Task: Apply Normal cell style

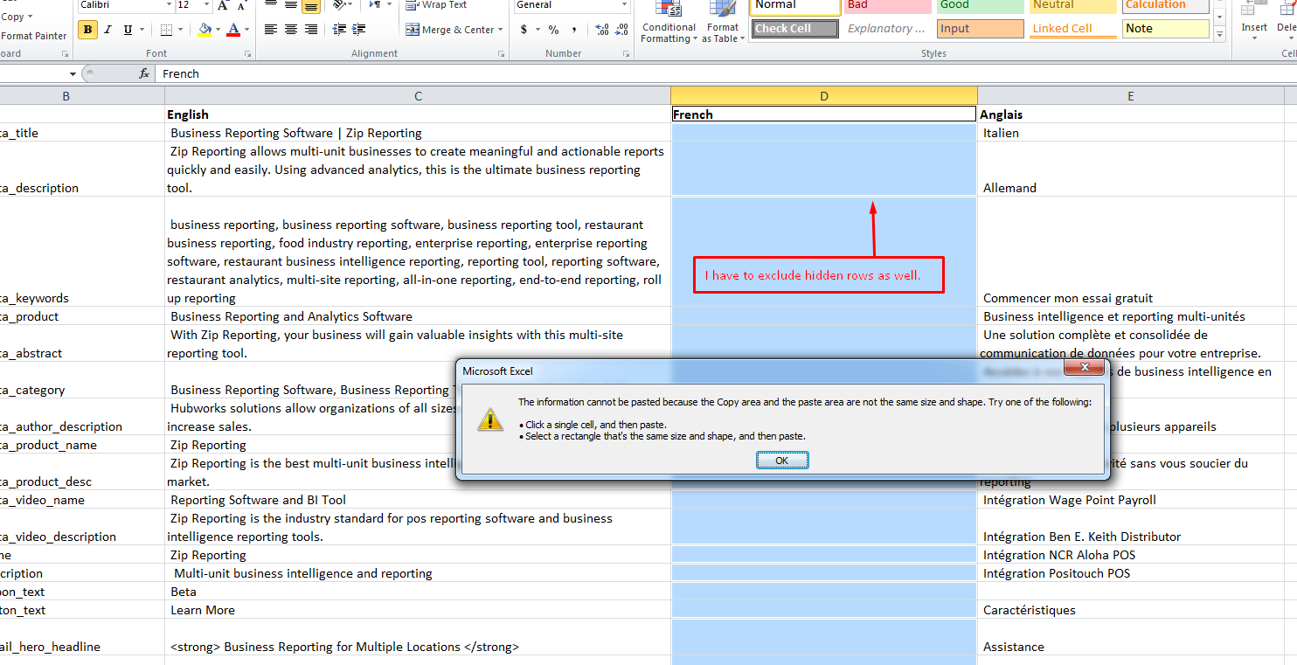Action: point(795,5)
